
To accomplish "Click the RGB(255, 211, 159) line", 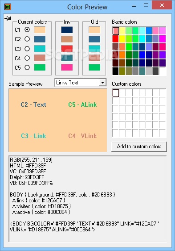I will pos(31,160).
